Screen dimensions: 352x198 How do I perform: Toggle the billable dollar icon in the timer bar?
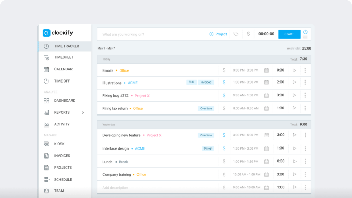pos(248,34)
